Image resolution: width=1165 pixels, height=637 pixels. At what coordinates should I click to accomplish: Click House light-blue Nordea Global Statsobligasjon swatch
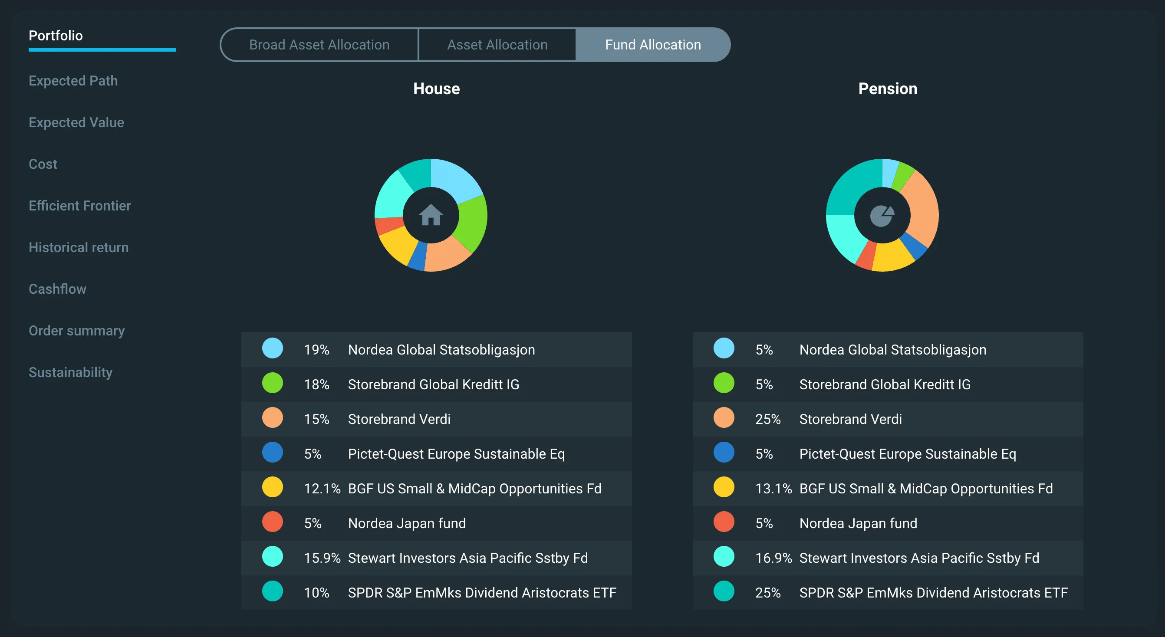point(272,348)
